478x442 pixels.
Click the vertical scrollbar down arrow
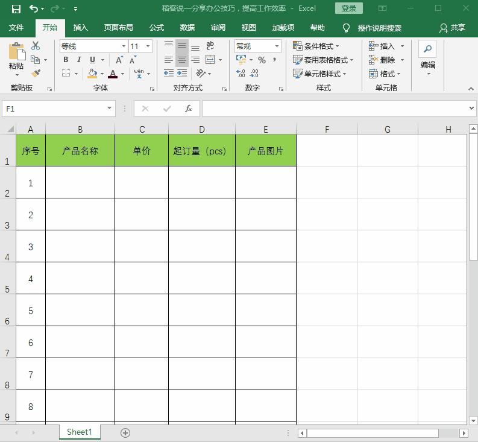pyautogui.click(x=473, y=421)
